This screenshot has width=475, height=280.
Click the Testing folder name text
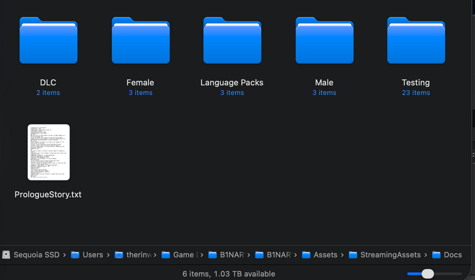click(x=416, y=83)
